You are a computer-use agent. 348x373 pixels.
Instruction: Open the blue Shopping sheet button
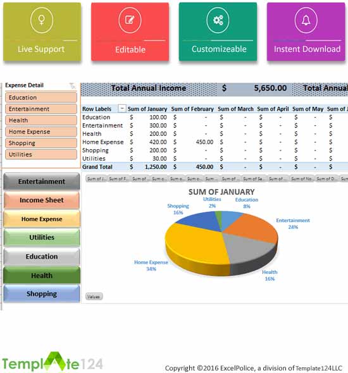(x=42, y=294)
